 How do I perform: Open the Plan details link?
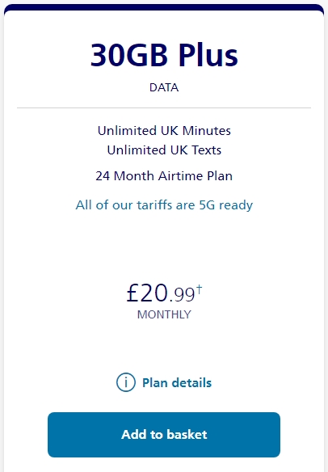tap(177, 382)
